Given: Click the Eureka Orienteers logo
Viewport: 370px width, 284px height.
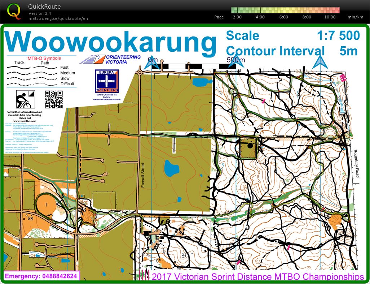Looking at the screenshot, I should click(x=106, y=81).
